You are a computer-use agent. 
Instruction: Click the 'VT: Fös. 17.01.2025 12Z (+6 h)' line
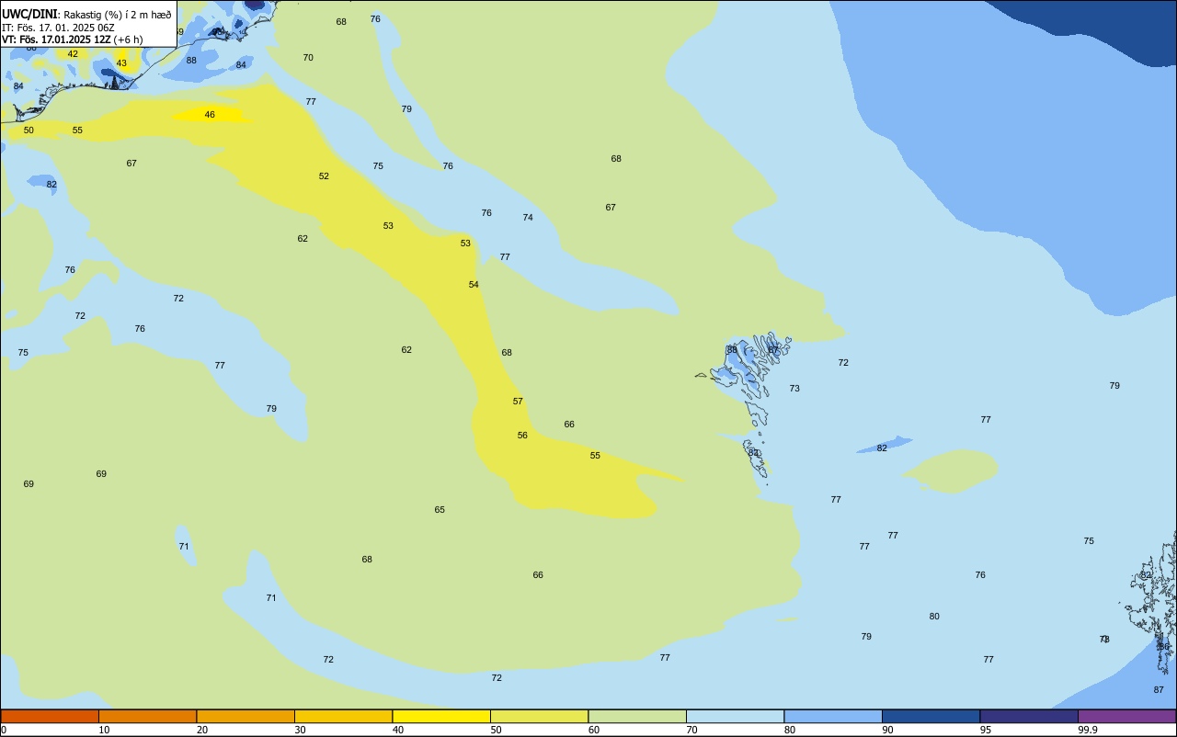click(72, 39)
